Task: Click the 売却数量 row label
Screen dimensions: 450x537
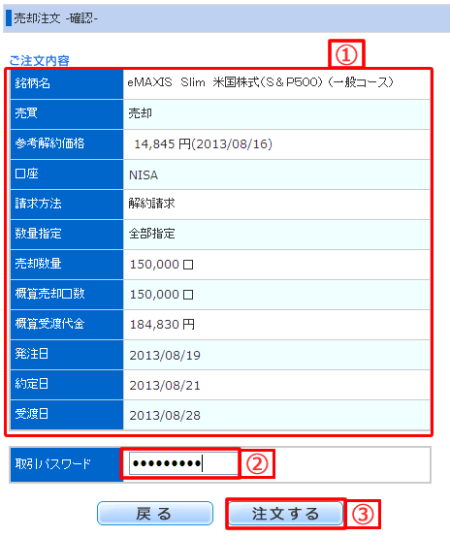Action: [x=38, y=264]
